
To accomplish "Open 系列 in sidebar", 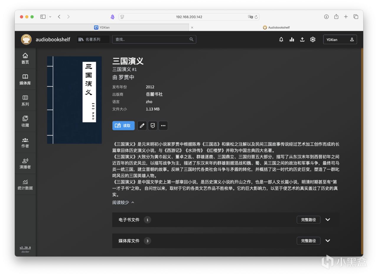I will (25, 100).
